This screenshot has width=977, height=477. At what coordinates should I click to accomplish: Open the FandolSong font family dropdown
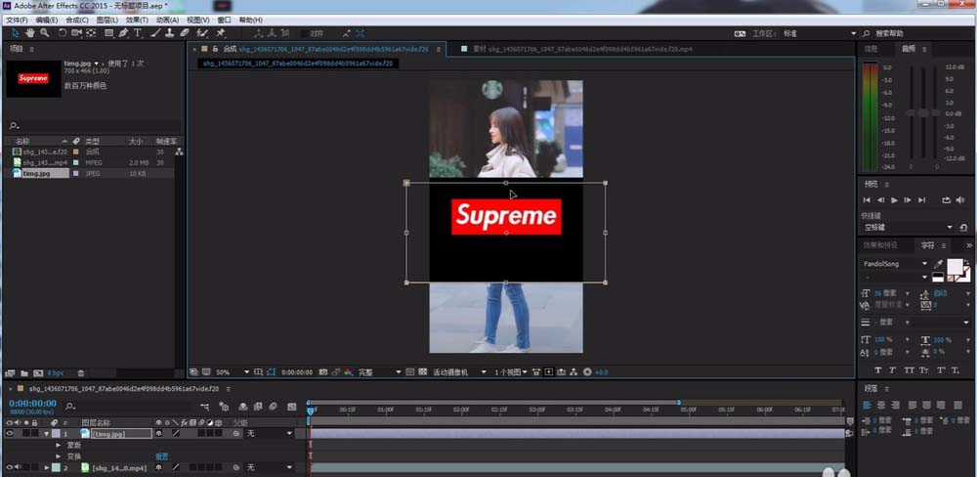pyautogui.click(x=895, y=264)
